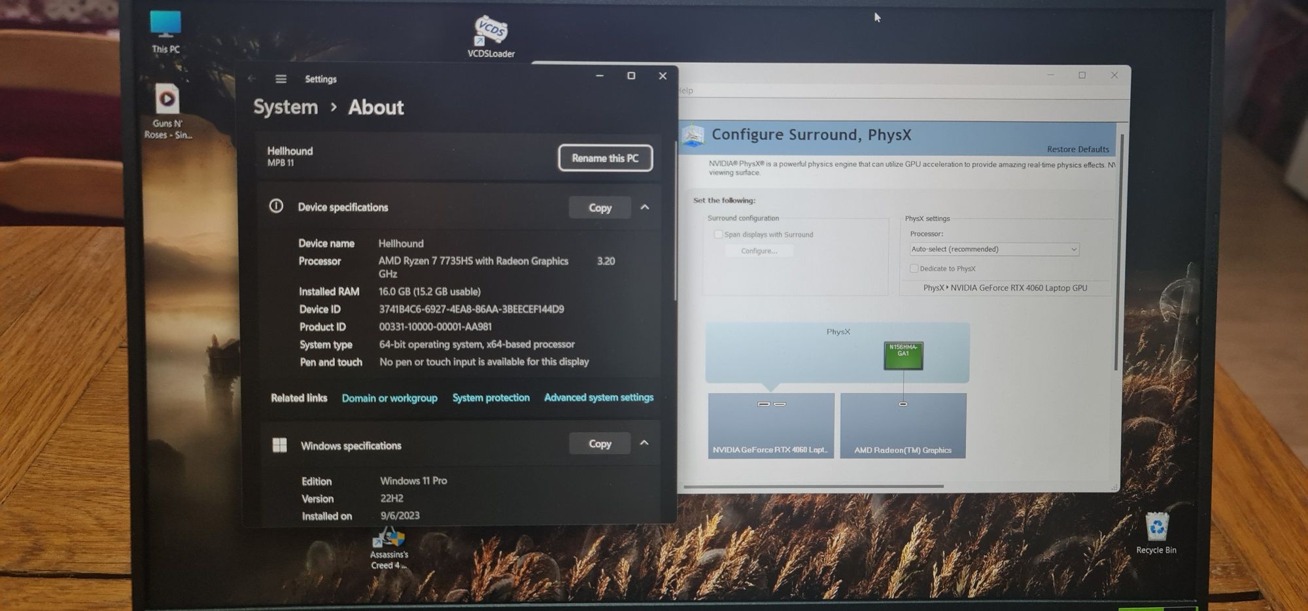Viewport: 1308px width, 611px height.
Task: Click the PhysX NVIDIA GeForce RTX 4060 Laptop GPU label
Action: (x=1005, y=288)
